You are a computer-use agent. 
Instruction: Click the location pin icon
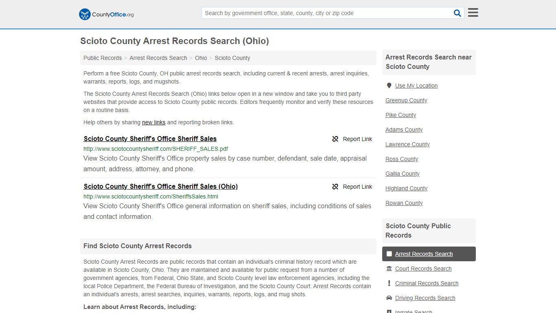[x=389, y=86]
